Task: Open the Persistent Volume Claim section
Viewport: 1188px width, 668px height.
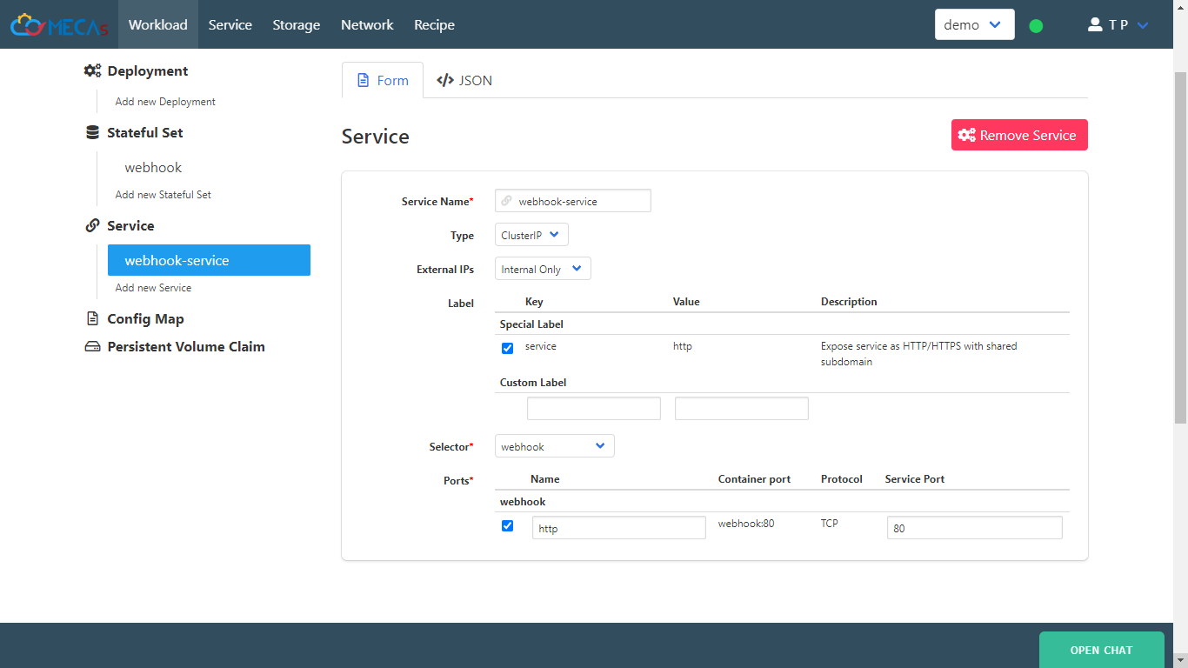Action: pyautogui.click(x=186, y=347)
